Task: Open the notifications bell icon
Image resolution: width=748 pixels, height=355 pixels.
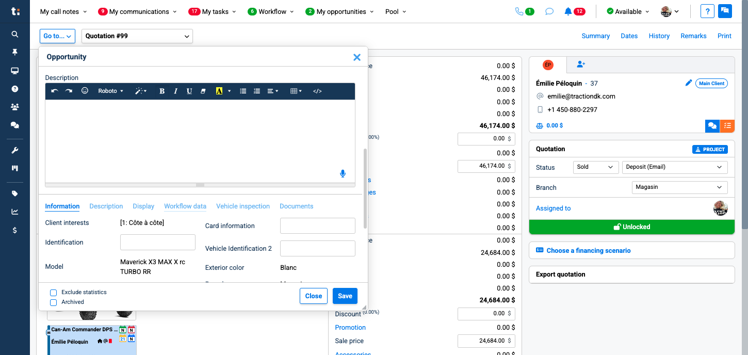Action: [x=568, y=11]
